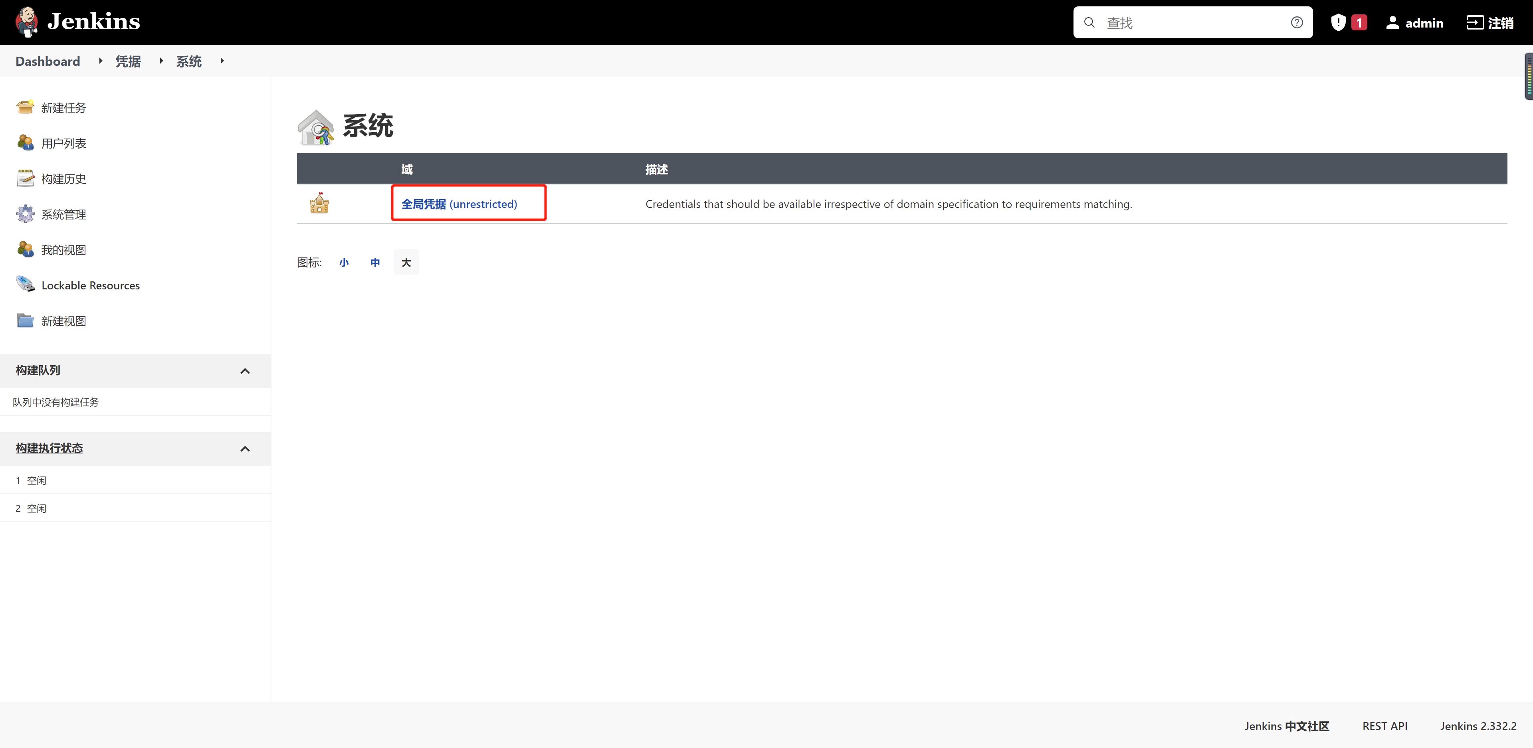
Task: Click the 新建任务 new item icon
Action: click(25, 107)
